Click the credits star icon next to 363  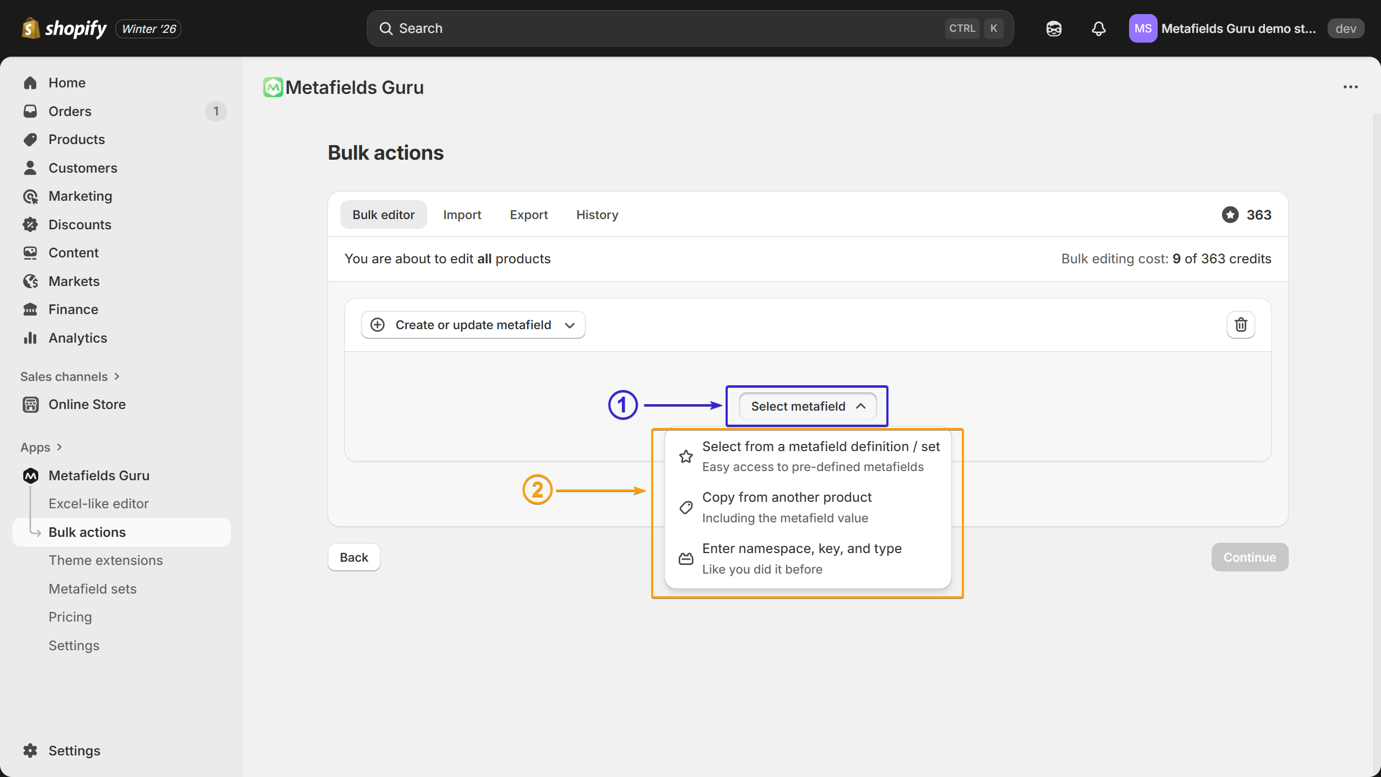(x=1230, y=215)
